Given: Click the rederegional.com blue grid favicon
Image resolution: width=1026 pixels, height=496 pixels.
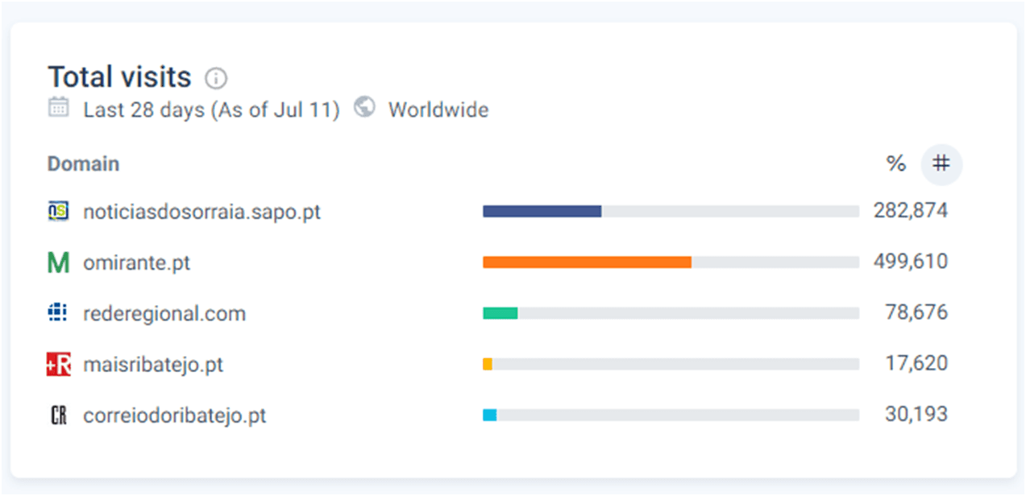Looking at the screenshot, I should pyautogui.click(x=58, y=313).
